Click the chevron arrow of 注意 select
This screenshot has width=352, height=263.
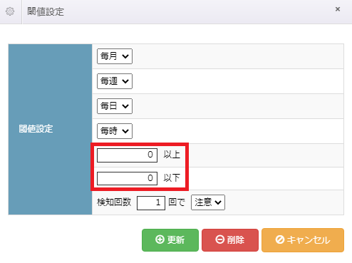point(218,202)
